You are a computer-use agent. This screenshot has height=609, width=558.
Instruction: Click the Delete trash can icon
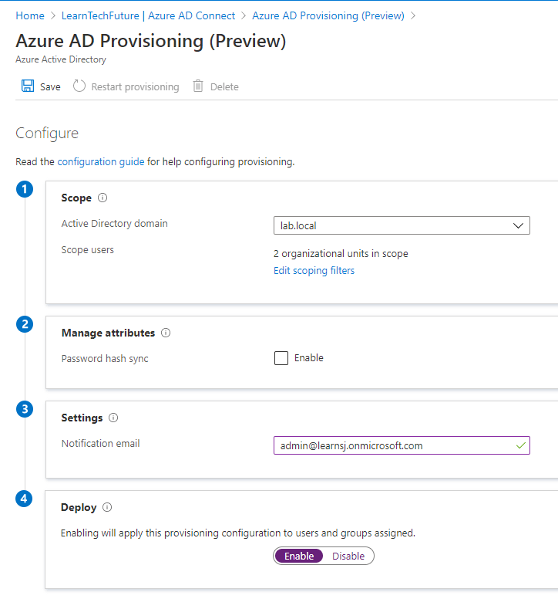click(x=198, y=86)
